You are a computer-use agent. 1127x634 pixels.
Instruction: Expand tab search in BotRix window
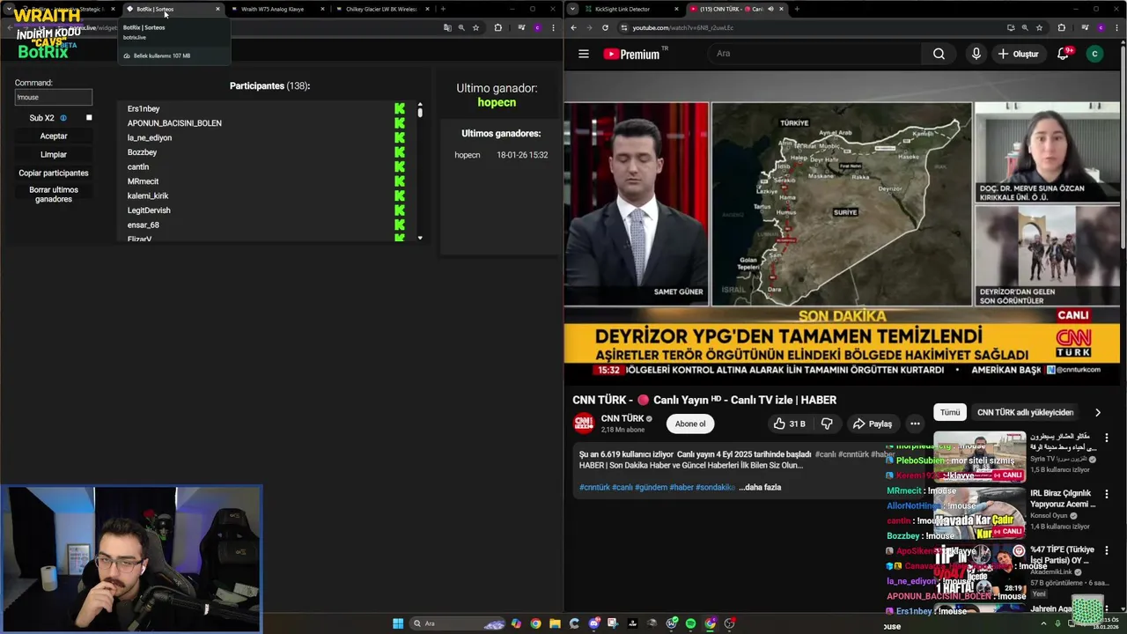10,9
